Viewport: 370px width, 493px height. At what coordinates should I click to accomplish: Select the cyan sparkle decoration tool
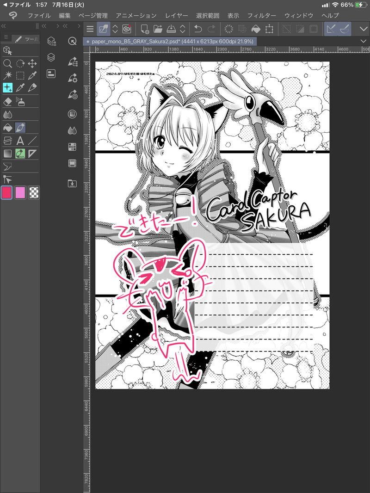coord(7,87)
